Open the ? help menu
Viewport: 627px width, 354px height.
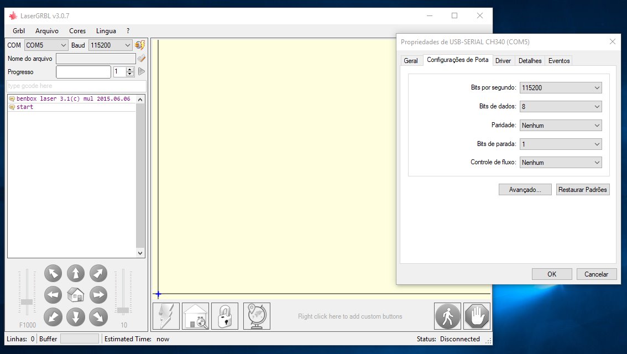click(128, 31)
